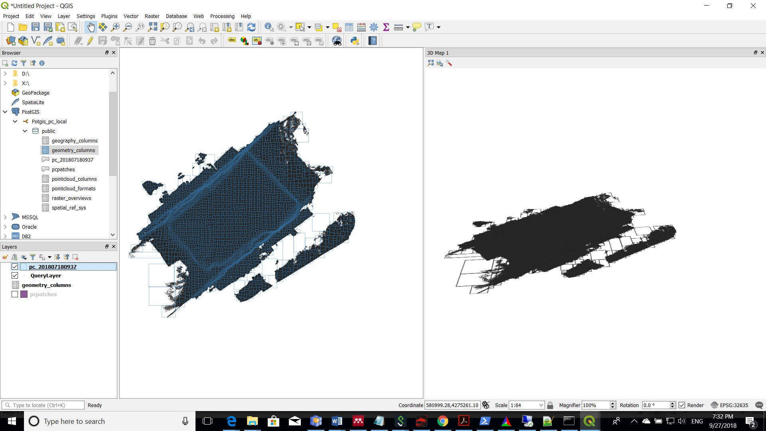
Task: Open the Scale dropdown showing 1:64
Action: (x=541, y=405)
